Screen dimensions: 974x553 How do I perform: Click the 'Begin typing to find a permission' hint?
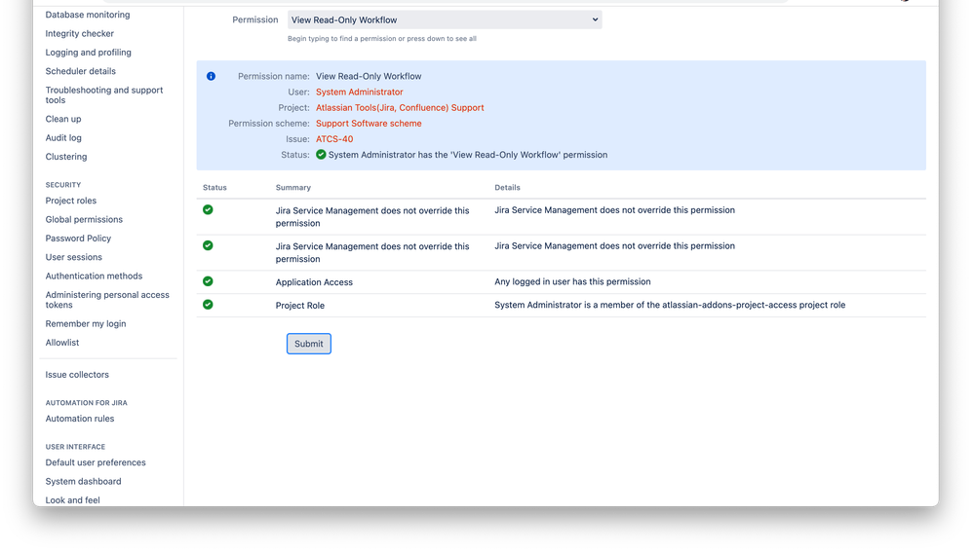(382, 38)
